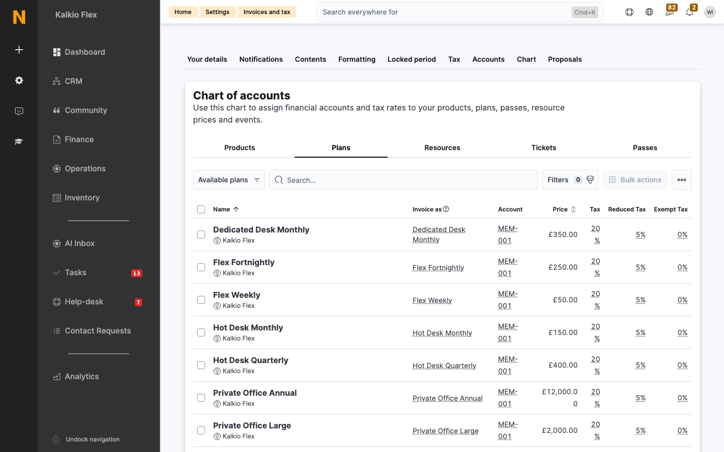Click the plans Search field

(403, 180)
